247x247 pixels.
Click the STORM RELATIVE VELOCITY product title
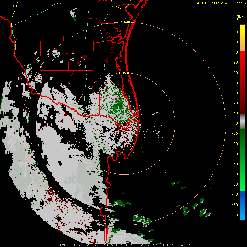click(85, 245)
